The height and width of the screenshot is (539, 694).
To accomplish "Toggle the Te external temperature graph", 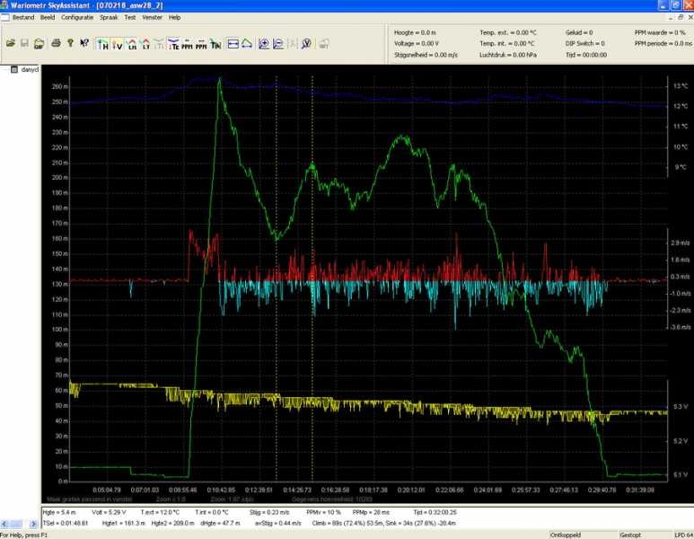I will tap(173, 44).
